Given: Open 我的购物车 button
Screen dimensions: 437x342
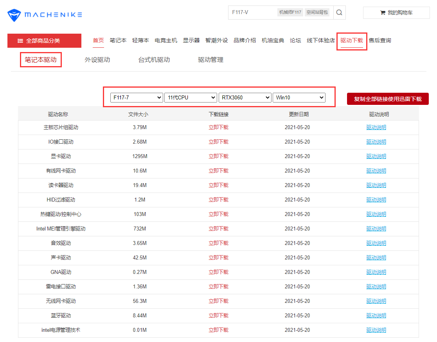Looking at the screenshot, I should tap(396, 13).
